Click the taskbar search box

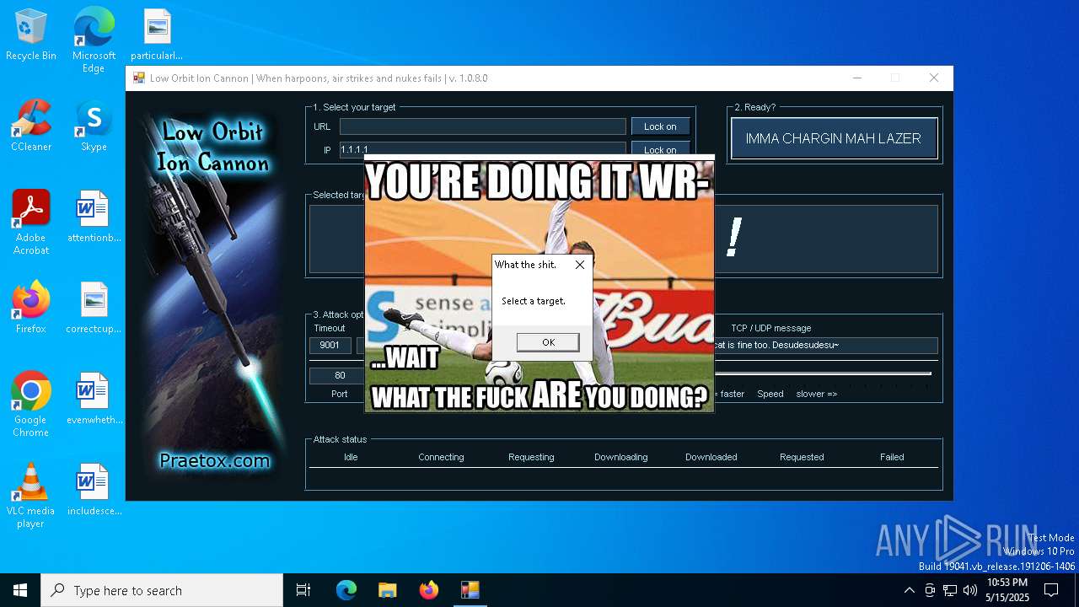coord(162,590)
